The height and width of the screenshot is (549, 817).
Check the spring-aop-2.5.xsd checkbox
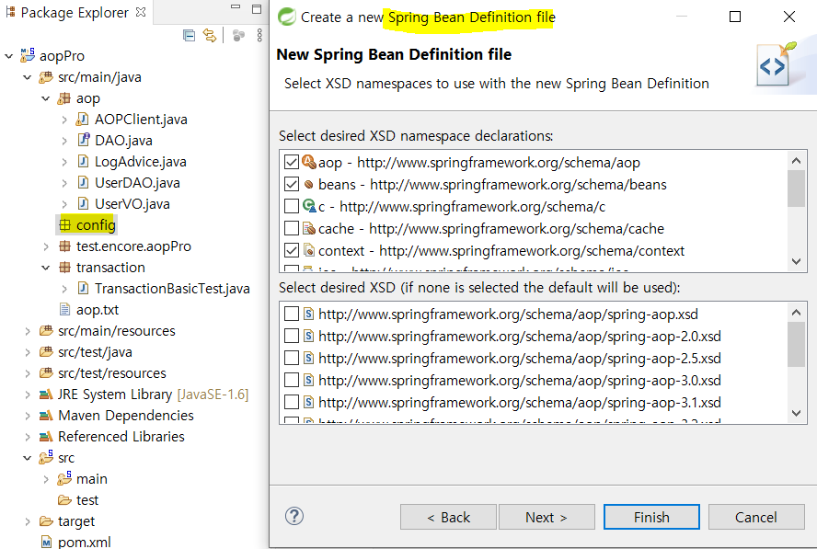pyautogui.click(x=292, y=358)
